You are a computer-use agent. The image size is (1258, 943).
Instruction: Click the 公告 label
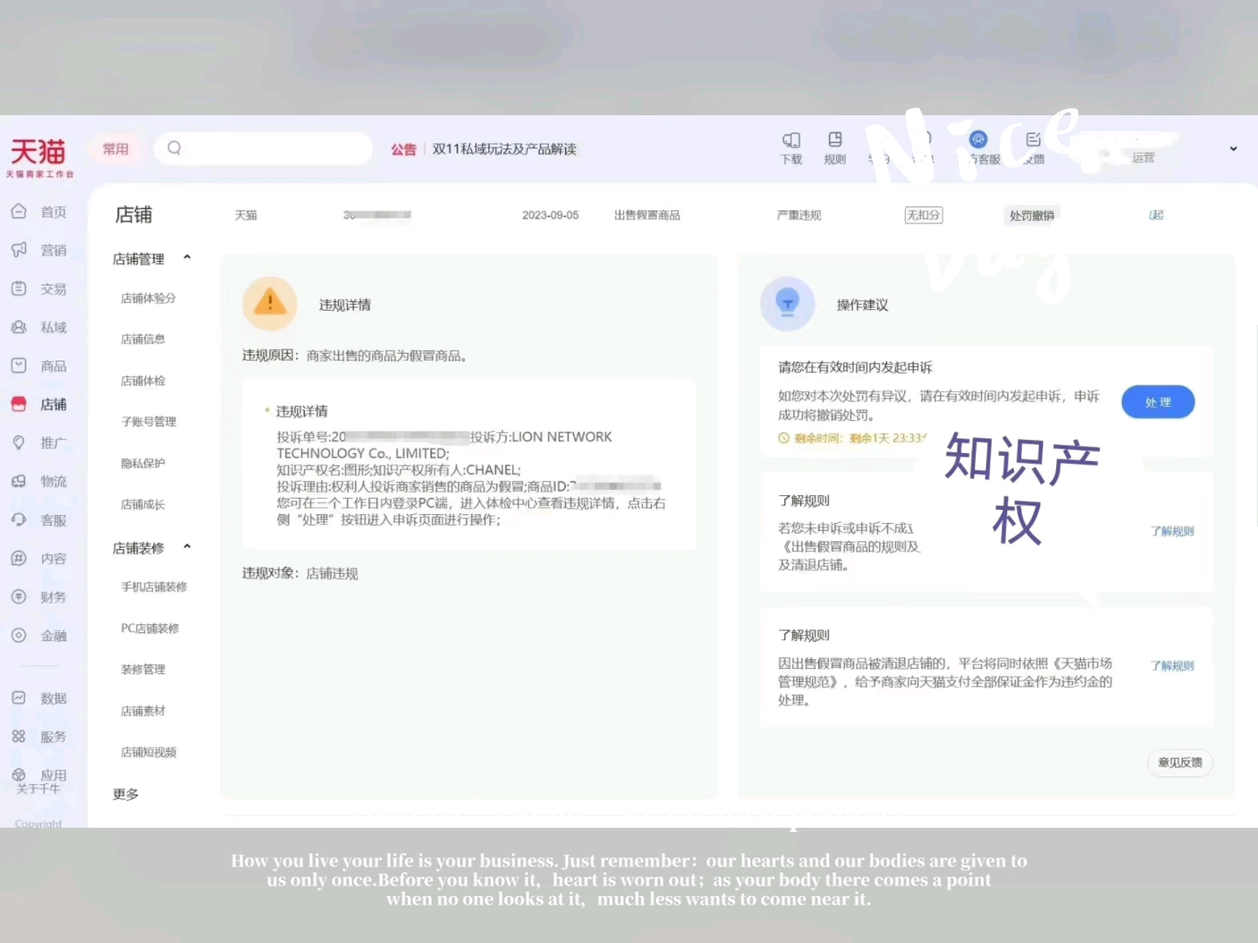point(404,149)
